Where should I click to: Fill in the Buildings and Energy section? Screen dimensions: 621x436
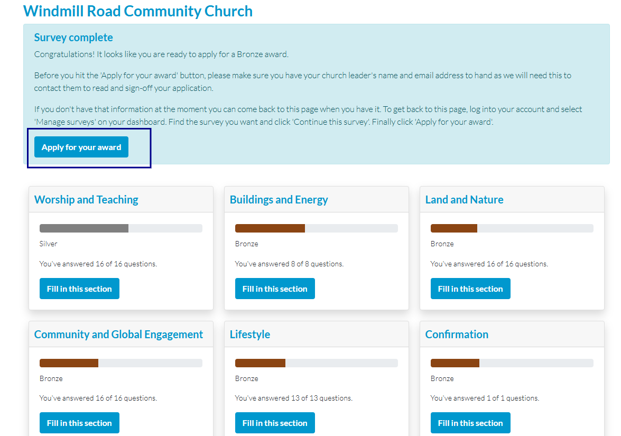275,289
